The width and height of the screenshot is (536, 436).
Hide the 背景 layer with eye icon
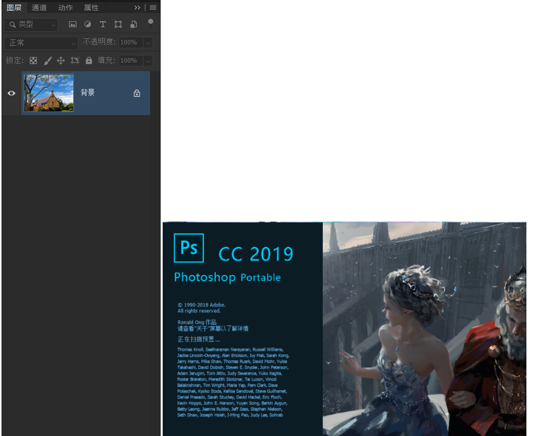11,93
